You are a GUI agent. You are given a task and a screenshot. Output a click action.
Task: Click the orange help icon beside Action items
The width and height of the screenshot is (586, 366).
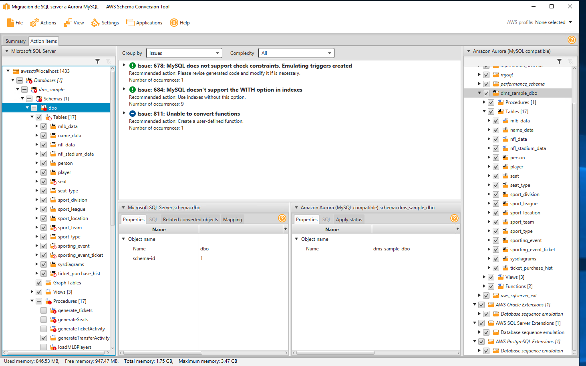[572, 40]
